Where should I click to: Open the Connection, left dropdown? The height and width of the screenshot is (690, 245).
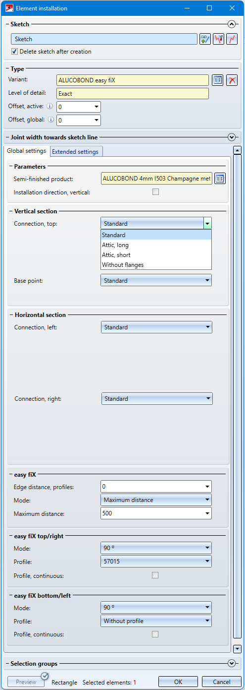pyautogui.click(x=156, y=327)
